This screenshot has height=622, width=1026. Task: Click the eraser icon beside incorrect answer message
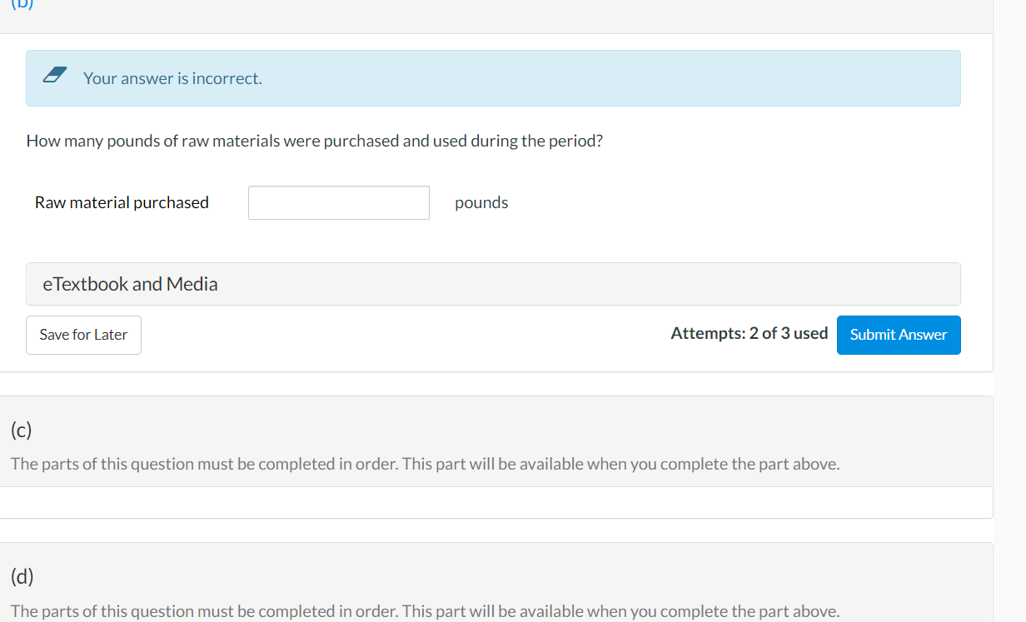55,77
